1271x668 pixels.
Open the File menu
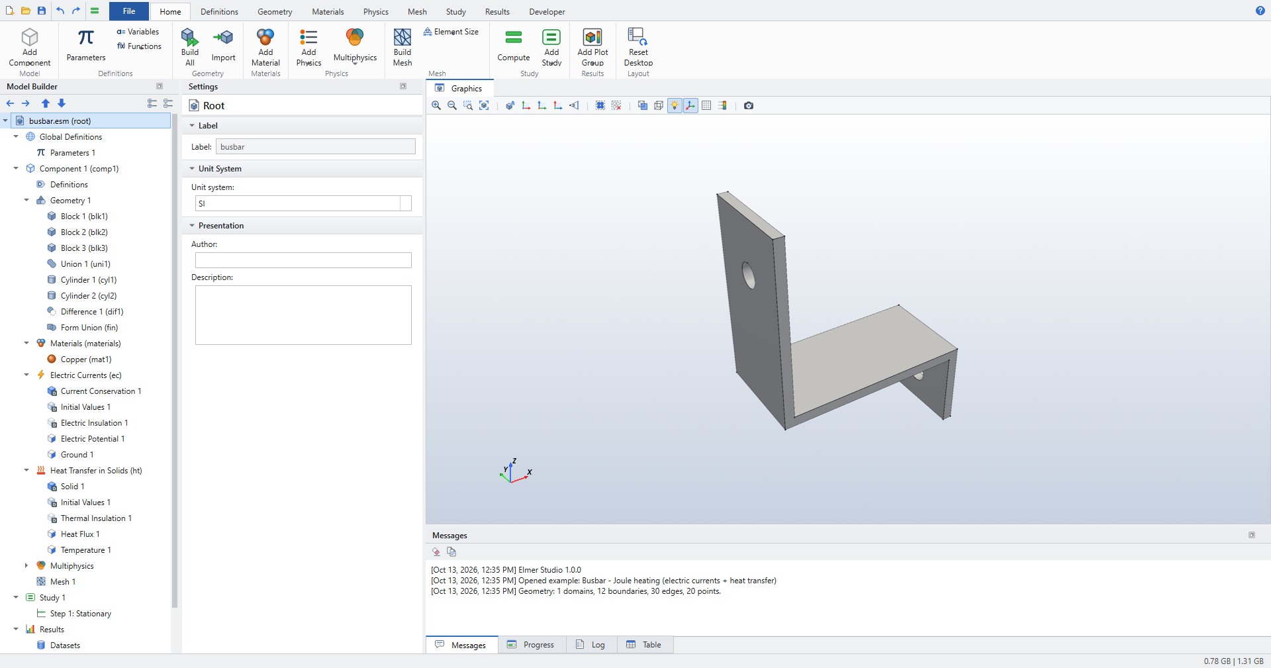tap(129, 11)
